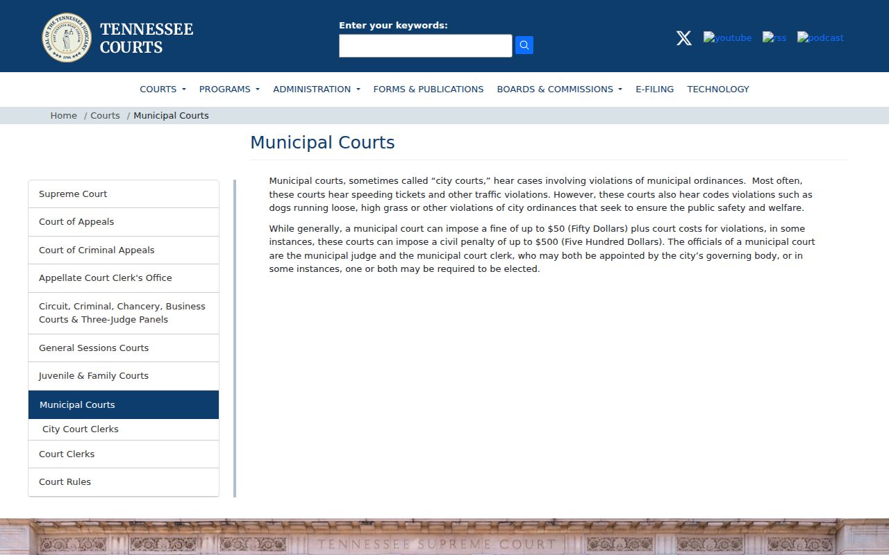Open the podcast icon link
The image size is (889, 555).
[820, 37]
